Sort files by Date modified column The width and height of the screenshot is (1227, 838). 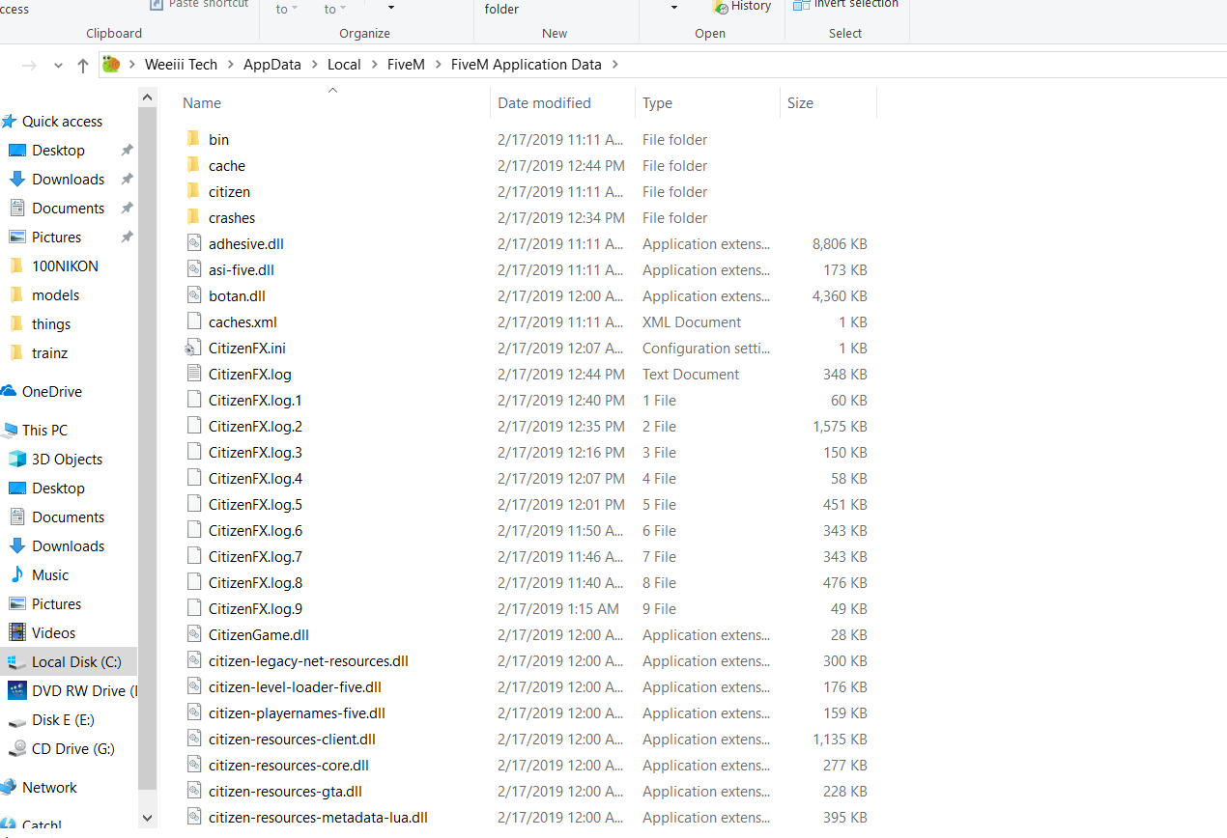coord(544,103)
